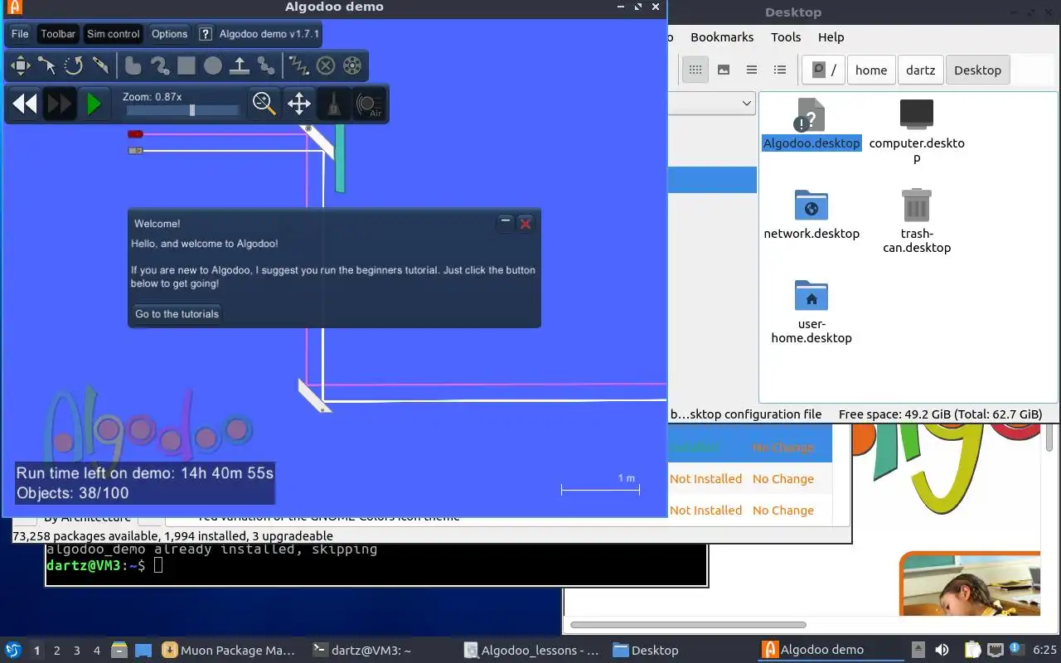Expand the file manager side pane dropdown
The width and height of the screenshot is (1061, 663).
click(x=747, y=104)
